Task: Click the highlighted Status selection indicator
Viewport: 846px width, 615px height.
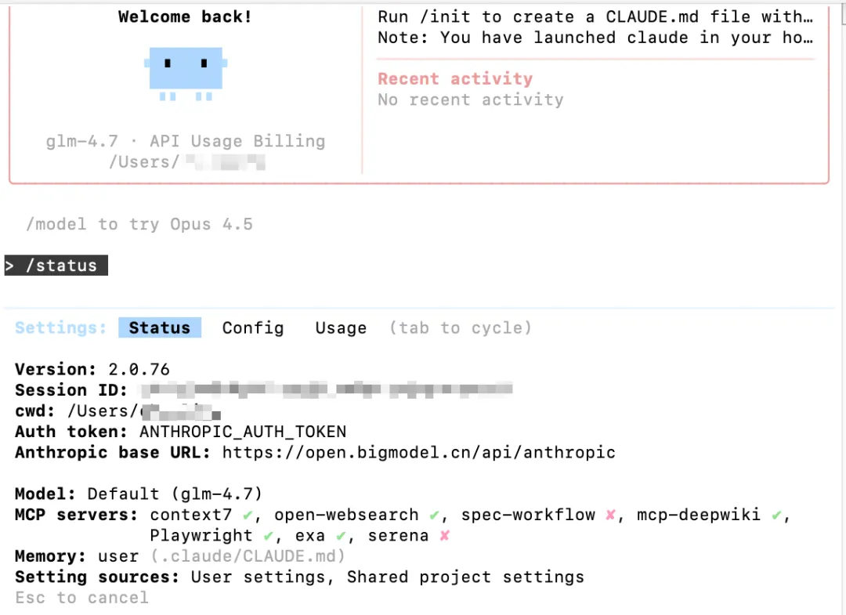Action: click(160, 327)
